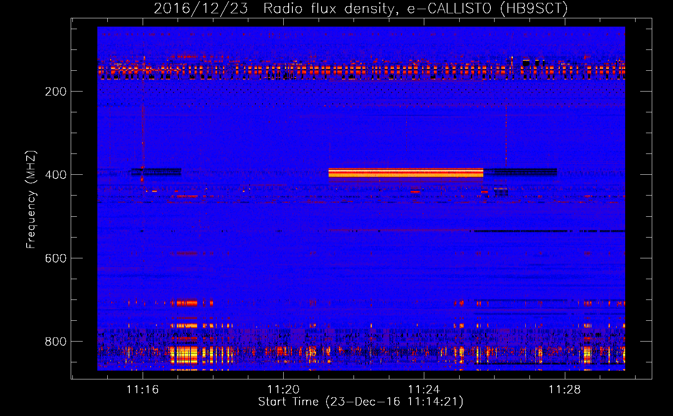
Task: Click the 11:28 time tick label
Action: coord(565,390)
